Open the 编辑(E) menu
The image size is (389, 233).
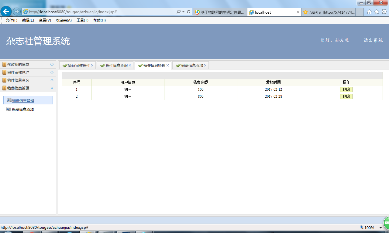click(28, 20)
